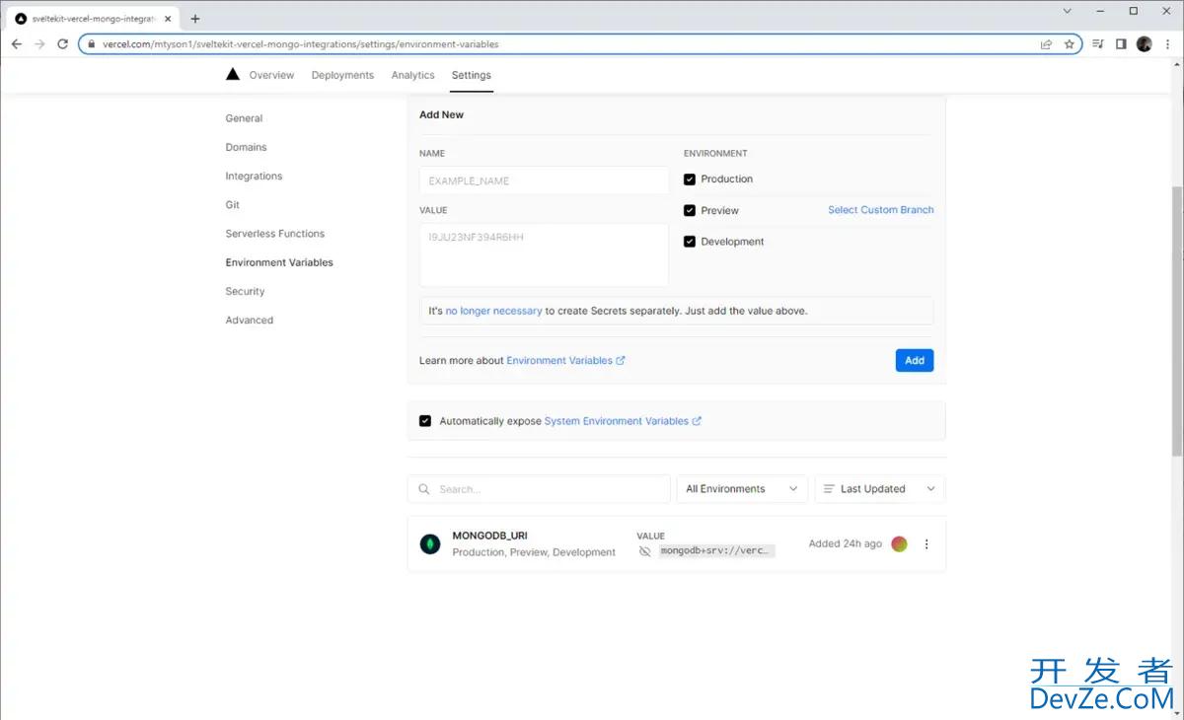Toggle Automatically expose System Environment Variables
Screen dimensions: 1184x720
425,421
